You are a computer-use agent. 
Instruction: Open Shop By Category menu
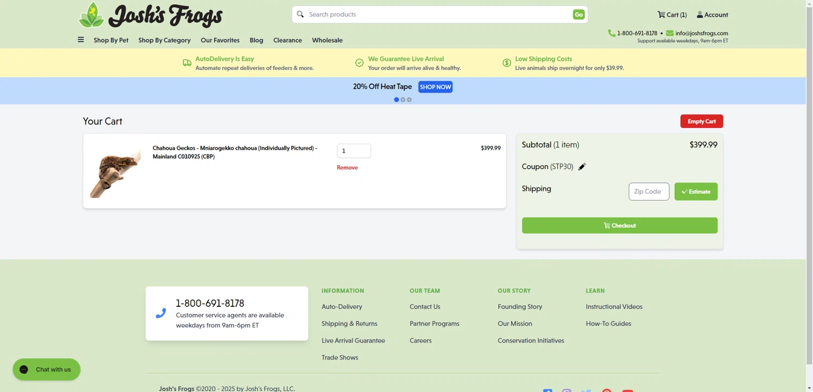click(x=164, y=40)
